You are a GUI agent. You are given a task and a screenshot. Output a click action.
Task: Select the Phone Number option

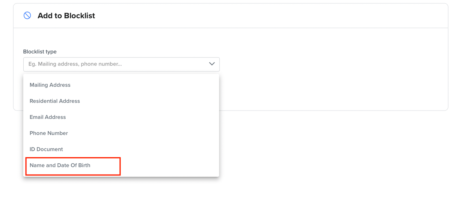(x=121, y=133)
